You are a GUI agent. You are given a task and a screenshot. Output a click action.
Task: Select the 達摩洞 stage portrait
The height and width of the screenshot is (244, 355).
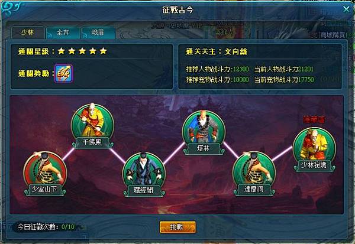click(x=254, y=173)
